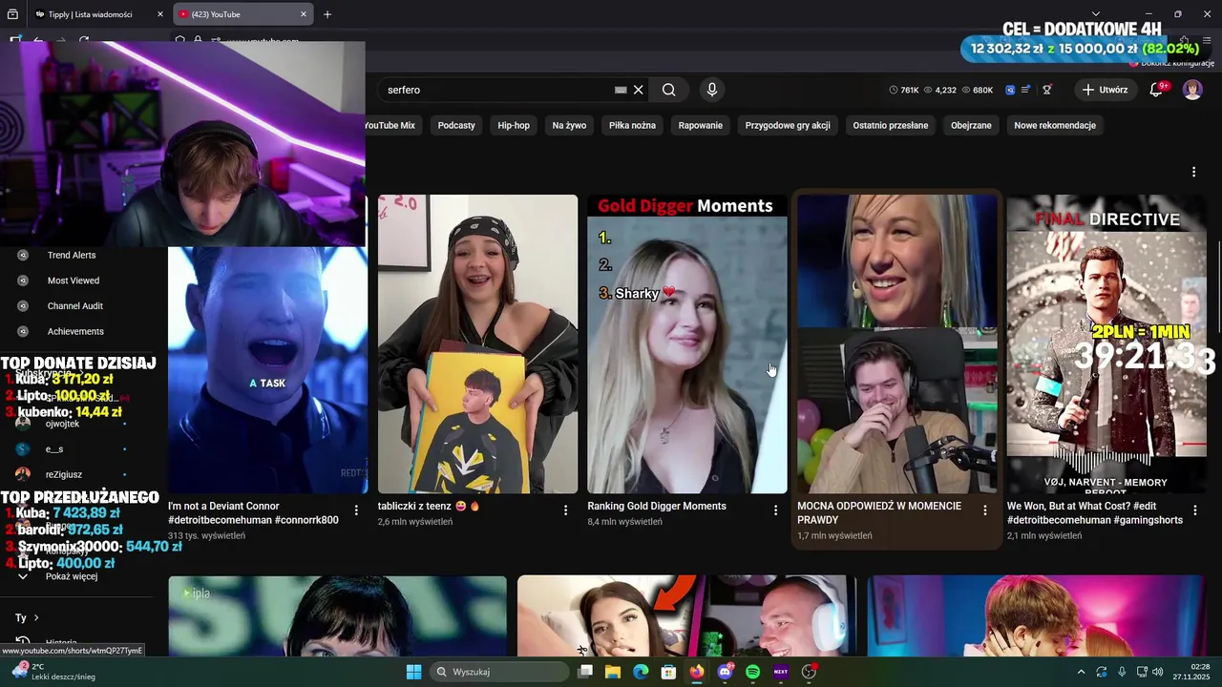Open the Shorts shelf three-dot options
Screen dimensions: 1222x687
pyautogui.click(x=1193, y=172)
